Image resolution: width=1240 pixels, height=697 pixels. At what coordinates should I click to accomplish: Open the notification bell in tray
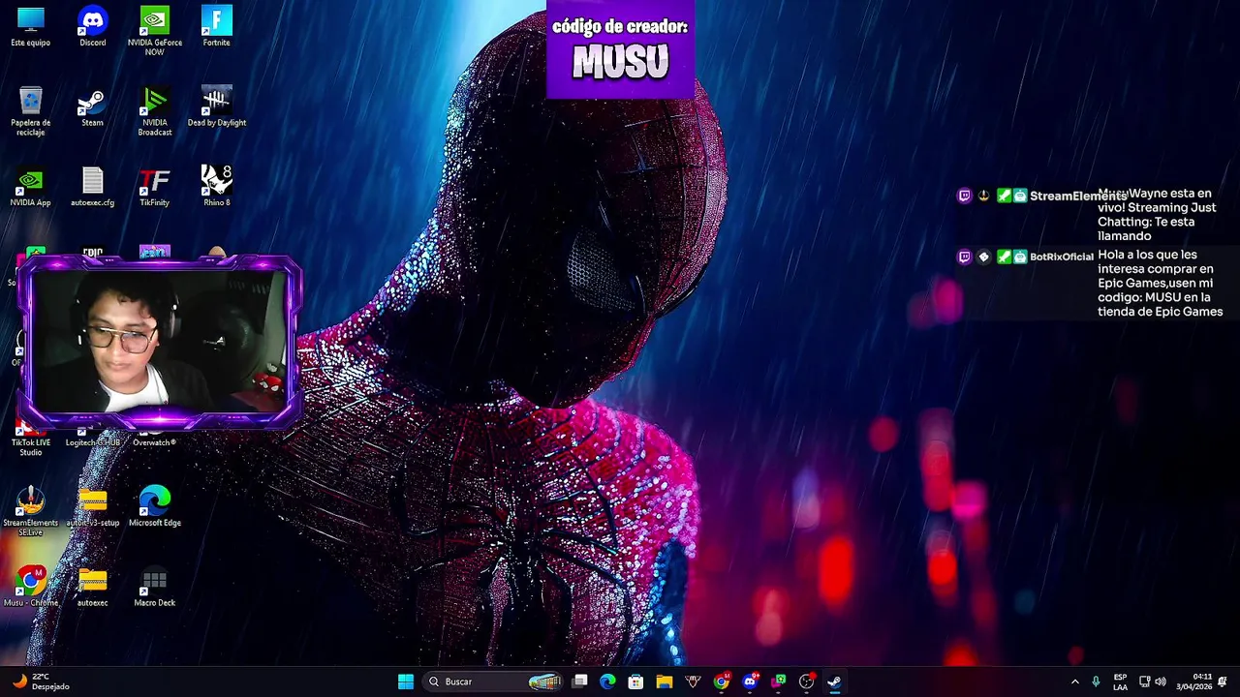1223,682
